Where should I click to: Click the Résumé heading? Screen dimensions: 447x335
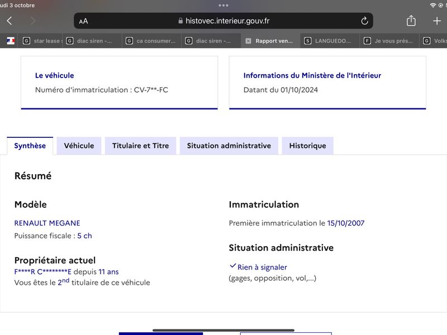tap(33, 176)
